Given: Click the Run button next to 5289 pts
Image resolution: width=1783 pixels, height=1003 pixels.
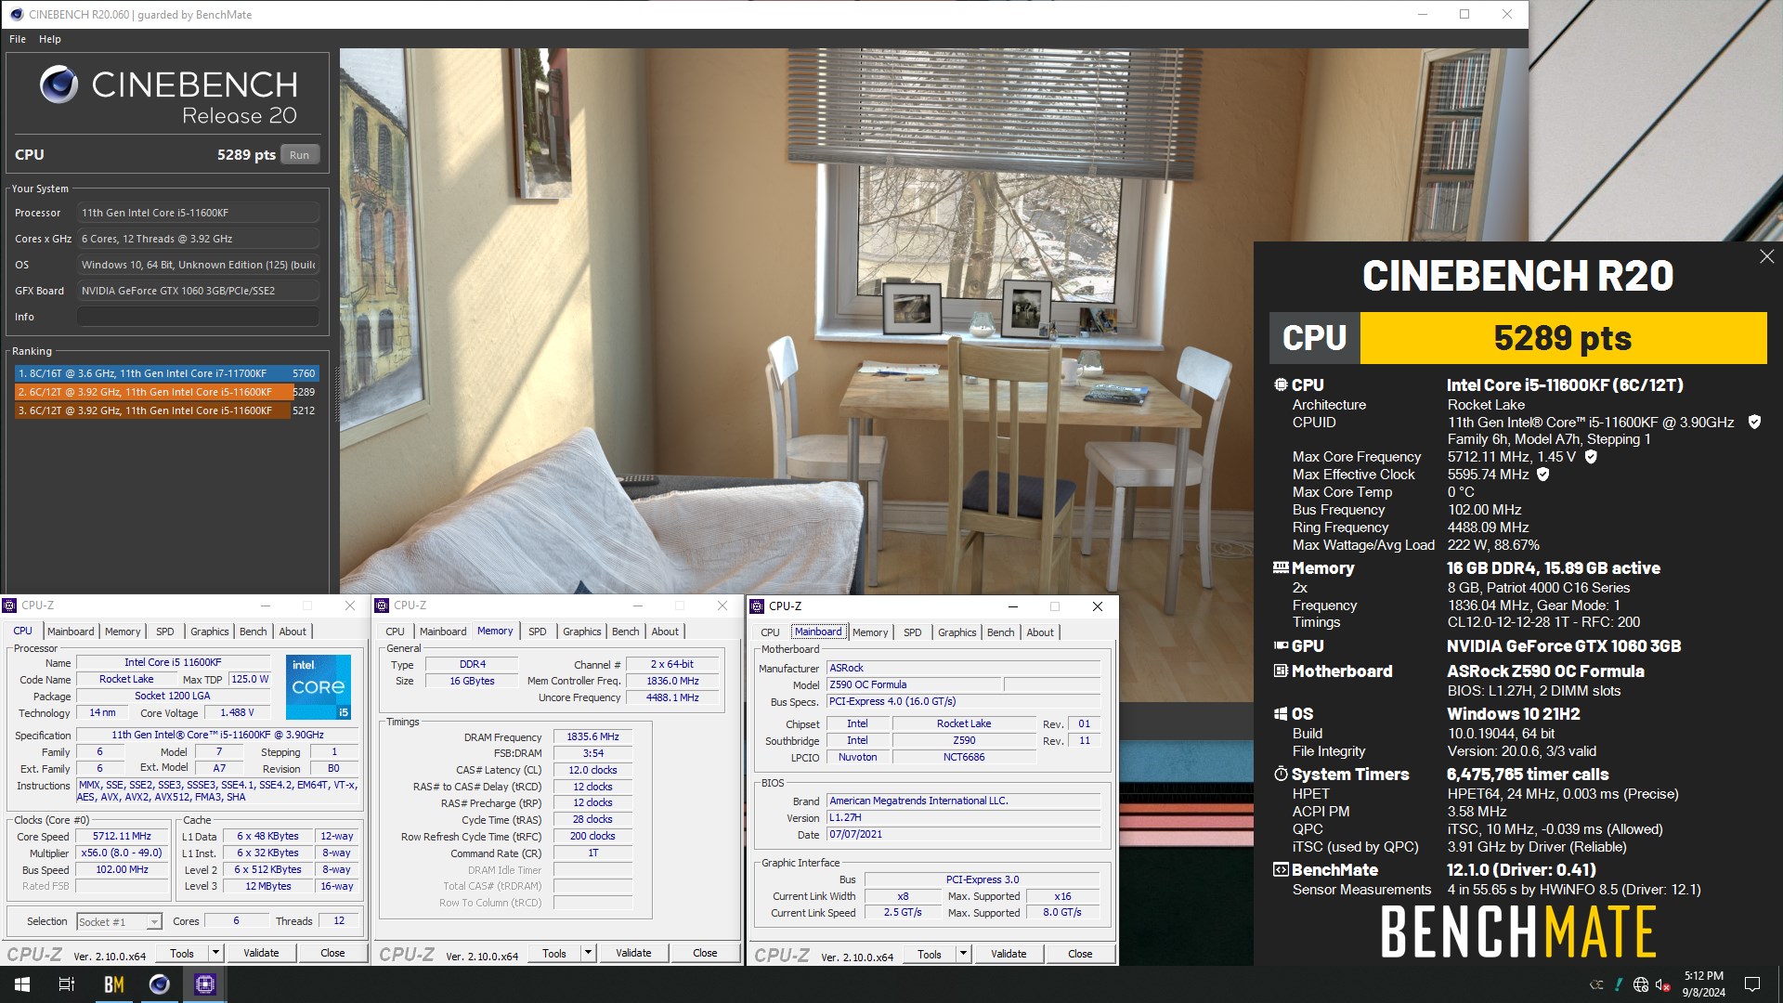Looking at the screenshot, I should [299, 155].
